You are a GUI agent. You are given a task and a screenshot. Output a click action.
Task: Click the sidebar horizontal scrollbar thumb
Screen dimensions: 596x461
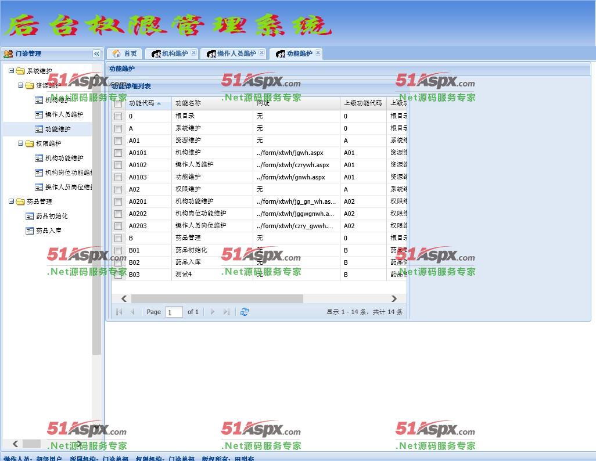(31, 444)
